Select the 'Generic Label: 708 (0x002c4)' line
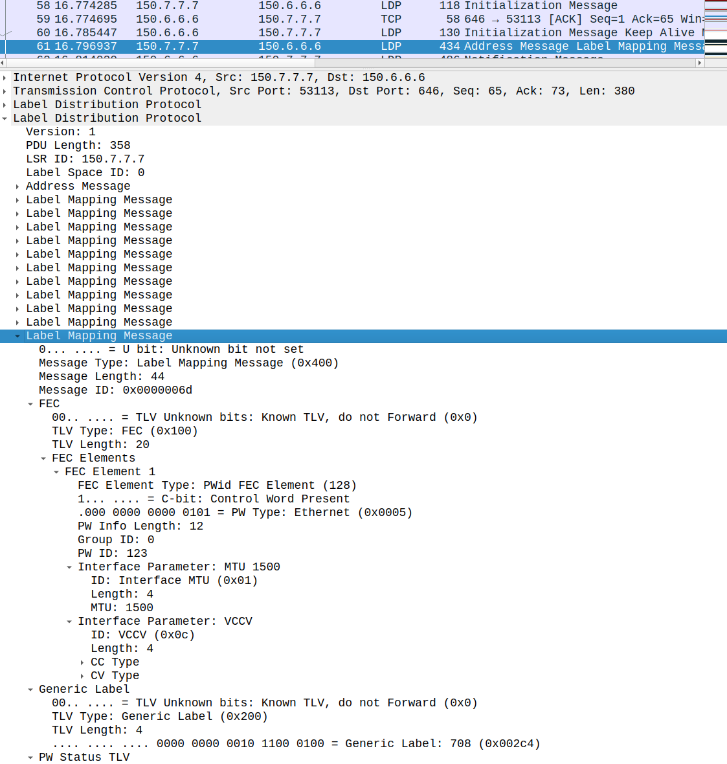 point(296,745)
